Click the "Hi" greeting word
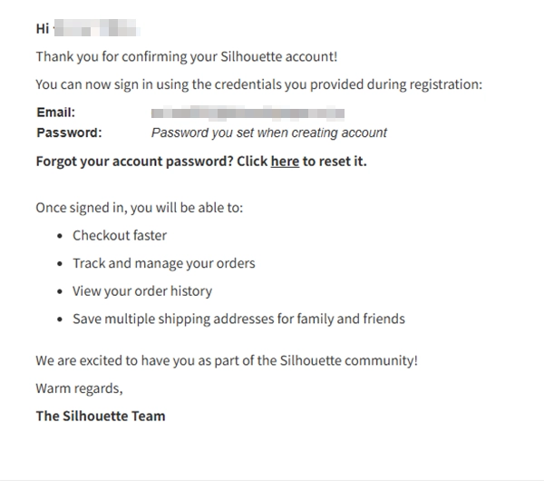Viewport: 544px width, 481px height. [42, 29]
